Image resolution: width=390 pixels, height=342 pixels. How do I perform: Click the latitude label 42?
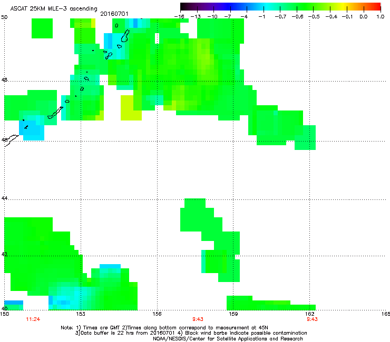pos(4,254)
